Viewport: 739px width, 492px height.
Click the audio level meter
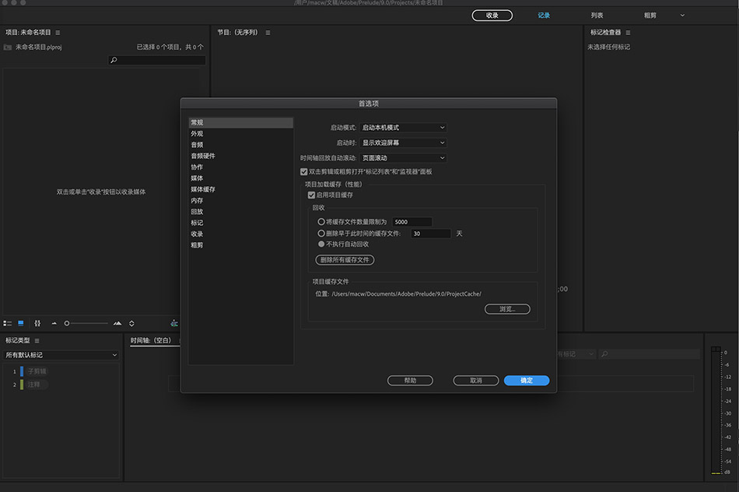coord(716,410)
